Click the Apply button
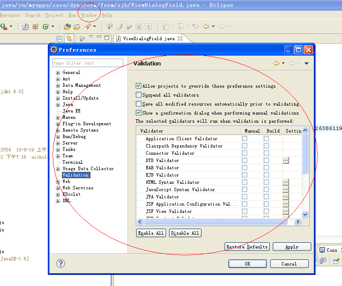 (292, 247)
